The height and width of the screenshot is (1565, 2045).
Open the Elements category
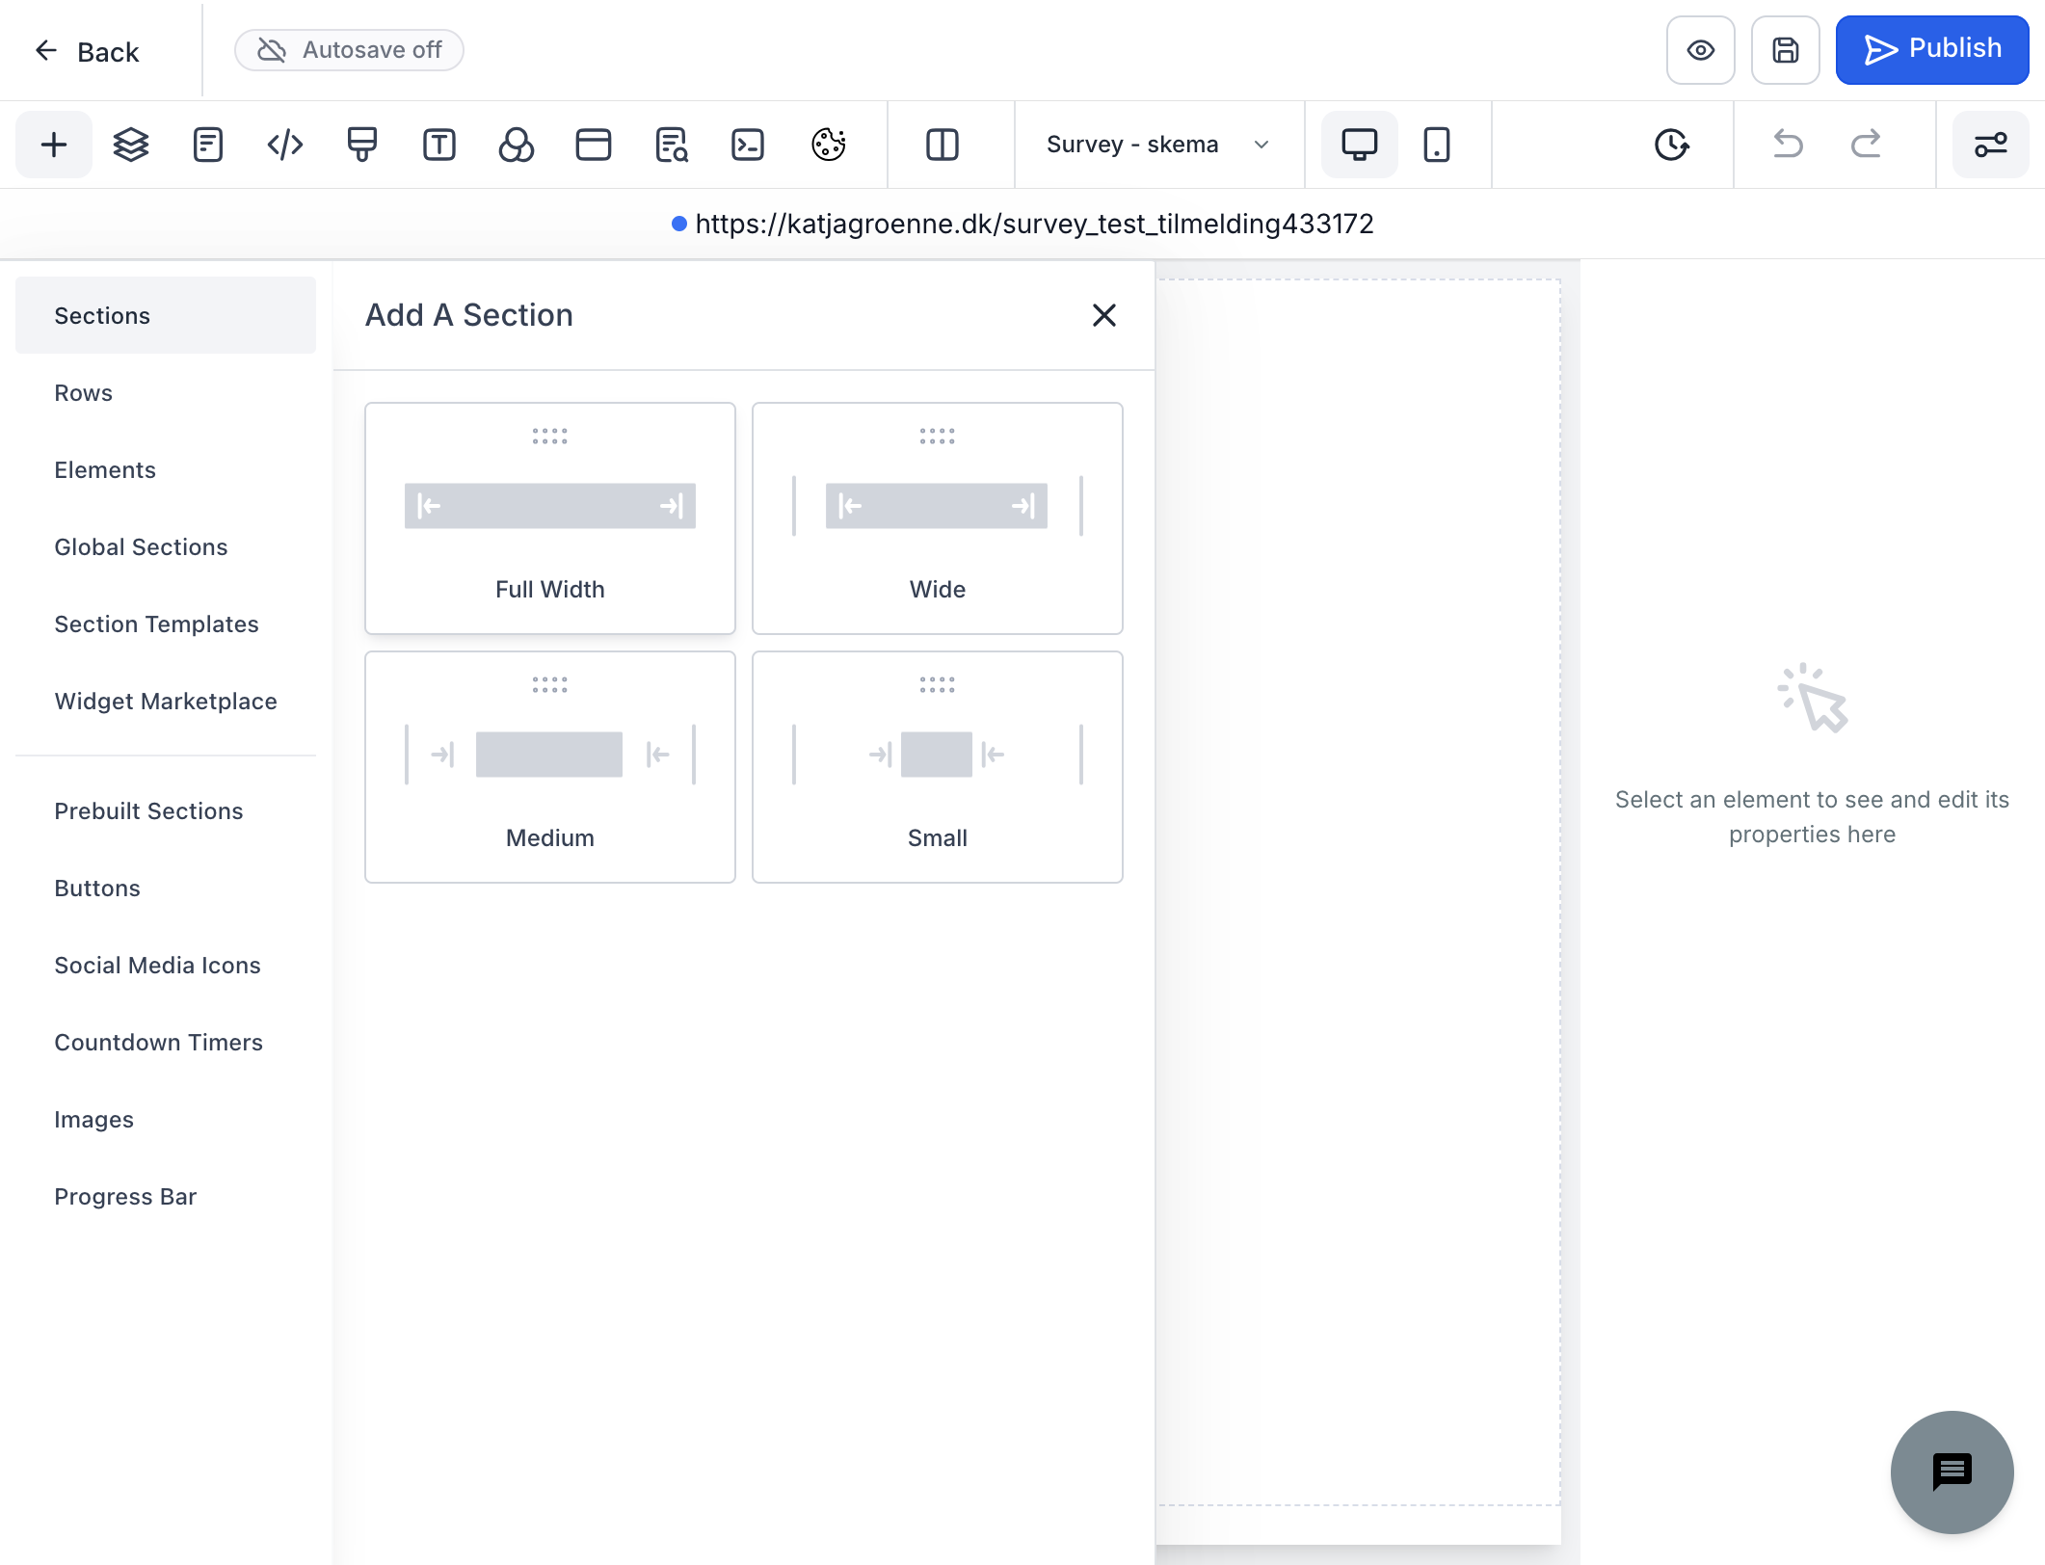point(166,469)
